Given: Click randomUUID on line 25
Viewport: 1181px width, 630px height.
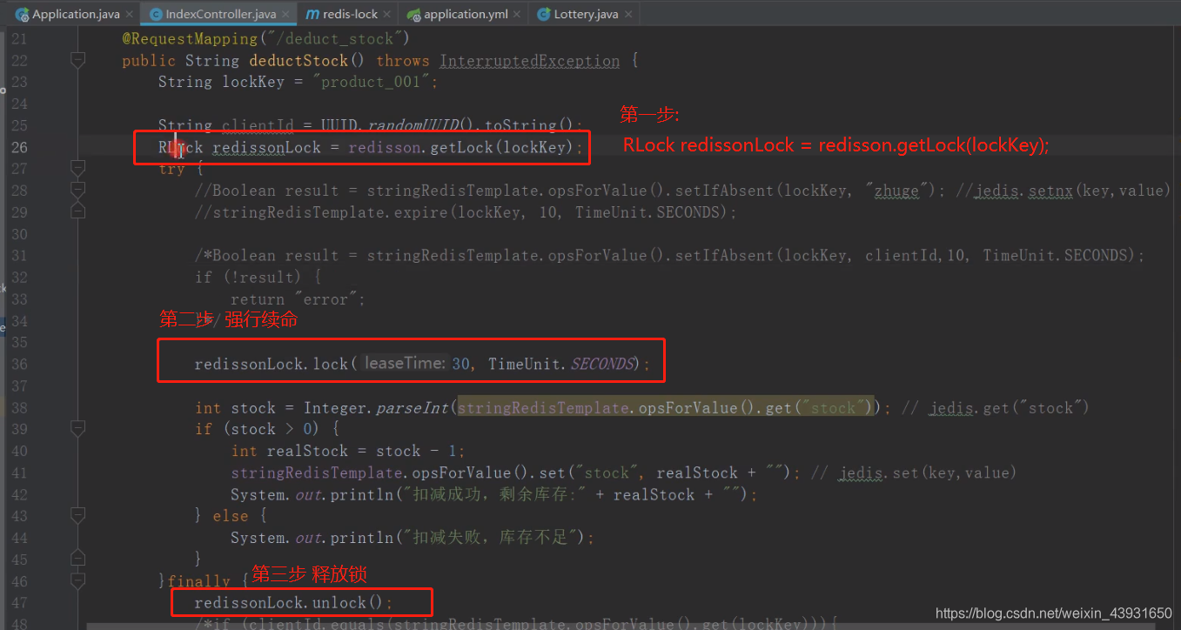Looking at the screenshot, I should 412,125.
